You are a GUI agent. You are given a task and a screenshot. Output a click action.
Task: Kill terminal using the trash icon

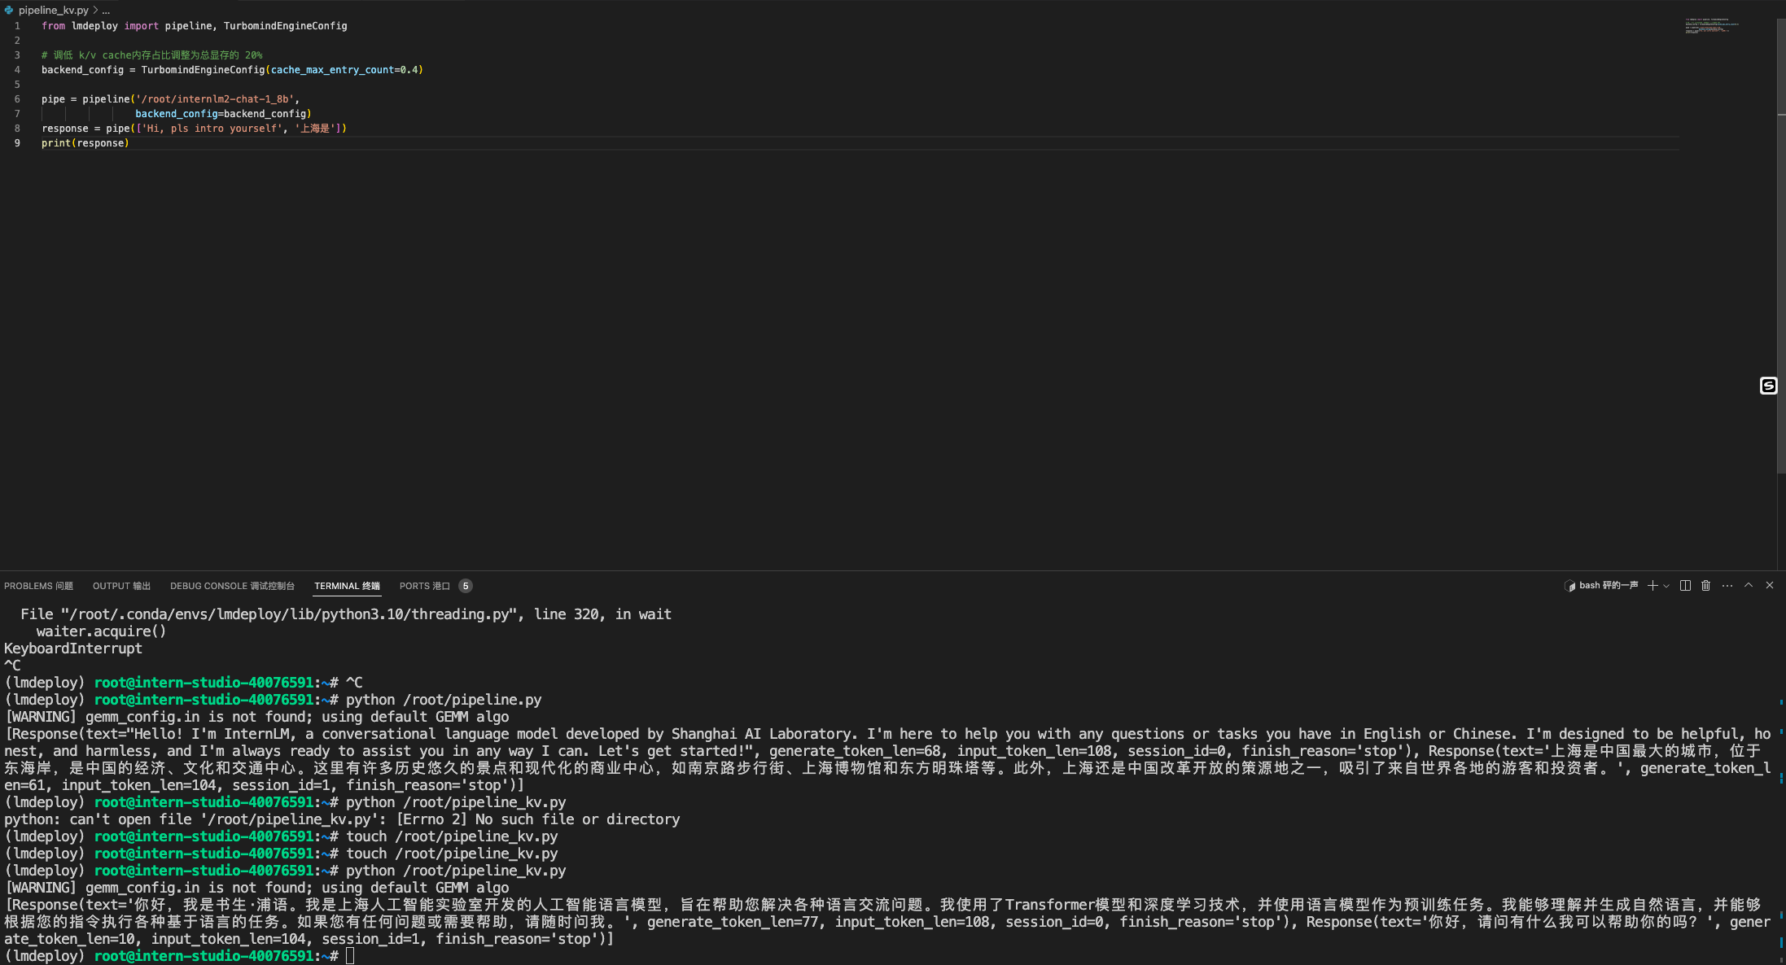coord(1705,586)
